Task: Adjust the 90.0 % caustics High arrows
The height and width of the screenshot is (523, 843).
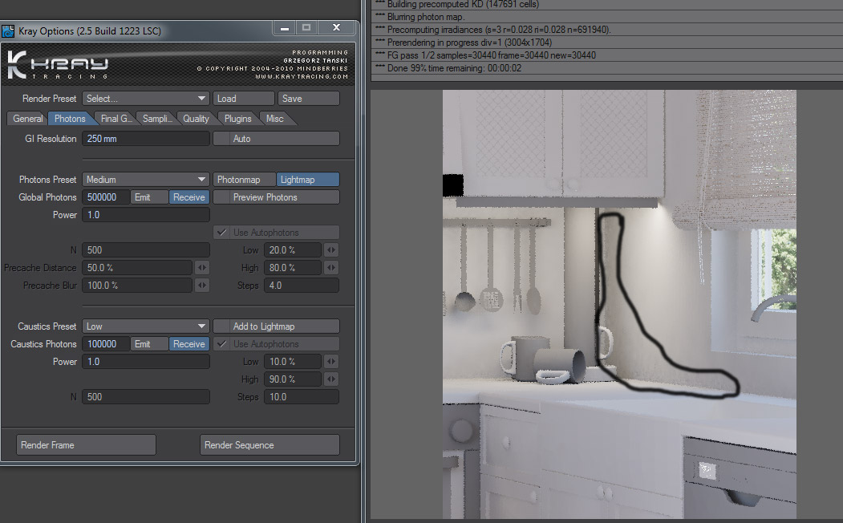Action: pyautogui.click(x=330, y=379)
